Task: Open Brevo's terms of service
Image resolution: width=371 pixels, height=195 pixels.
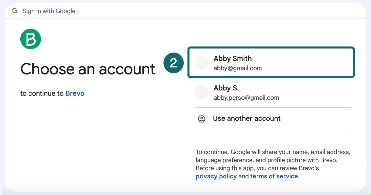Action: 274,176
